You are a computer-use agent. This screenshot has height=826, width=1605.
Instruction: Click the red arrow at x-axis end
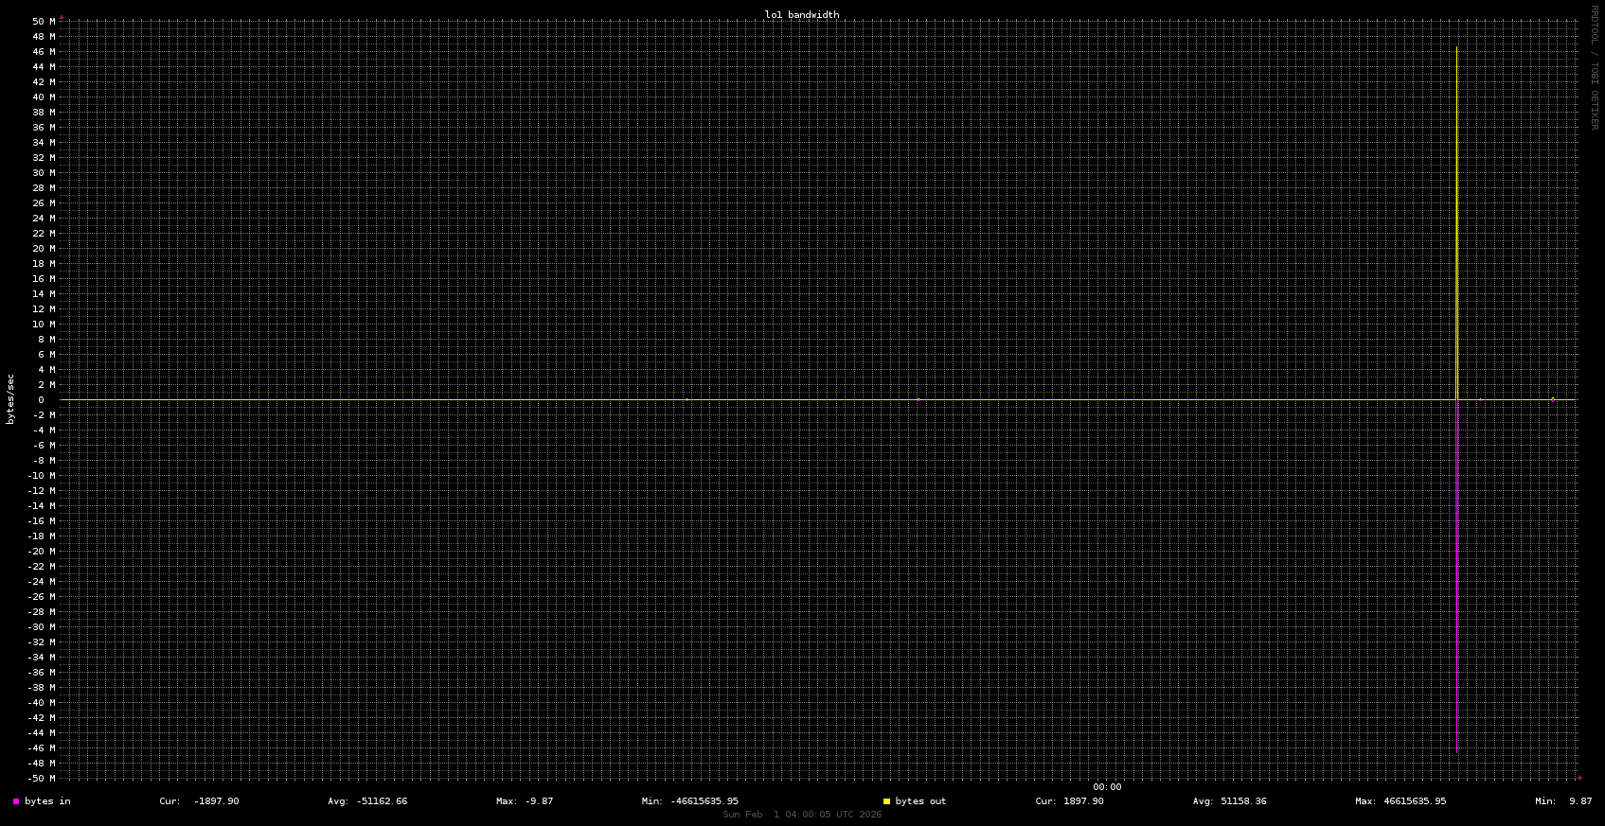pos(1579,778)
